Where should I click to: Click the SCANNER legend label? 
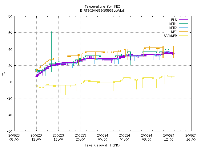pos(170,36)
